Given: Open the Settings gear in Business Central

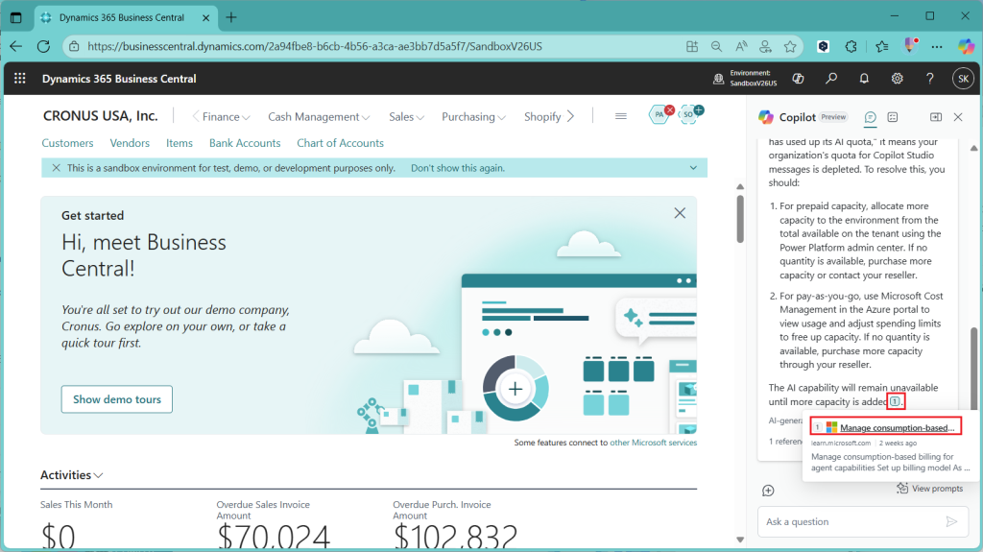Looking at the screenshot, I should click(x=898, y=79).
